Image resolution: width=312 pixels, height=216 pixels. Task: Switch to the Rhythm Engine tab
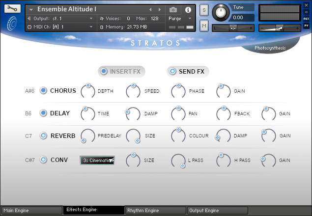coord(155,211)
